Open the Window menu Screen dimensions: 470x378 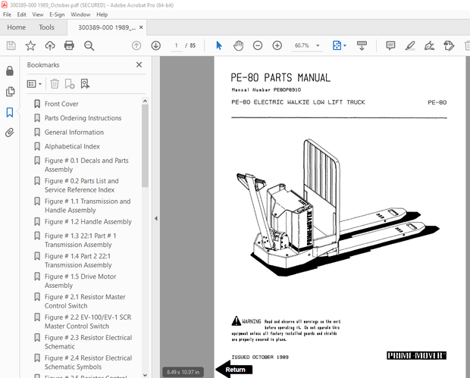point(80,14)
